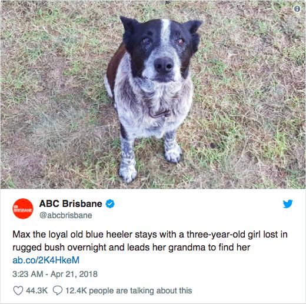Click the dog photo to enlarge it
The width and height of the screenshot is (306, 304).
click(153, 95)
